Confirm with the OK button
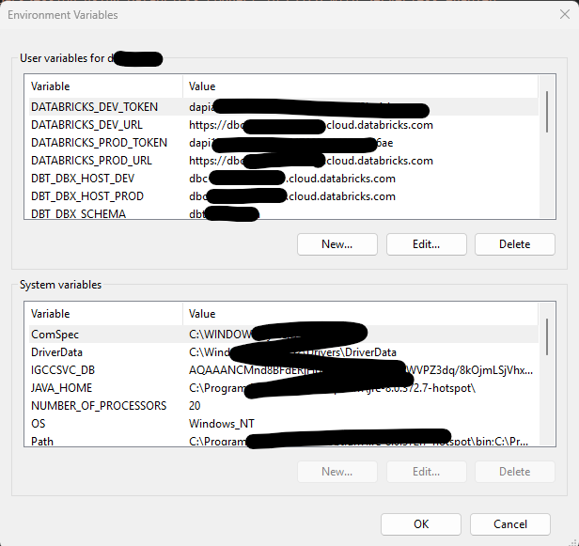Viewport: 579px width, 546px height. tap(421, 523)
